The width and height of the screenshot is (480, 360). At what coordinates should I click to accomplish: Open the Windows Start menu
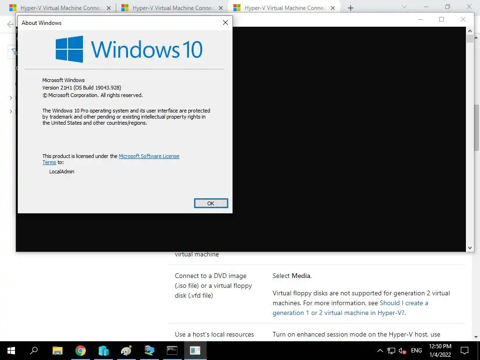point(11,351)
